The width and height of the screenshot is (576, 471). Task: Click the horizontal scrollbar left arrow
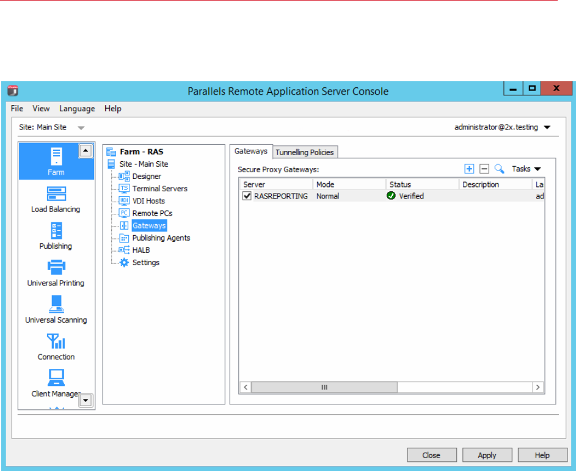[246, 387]
